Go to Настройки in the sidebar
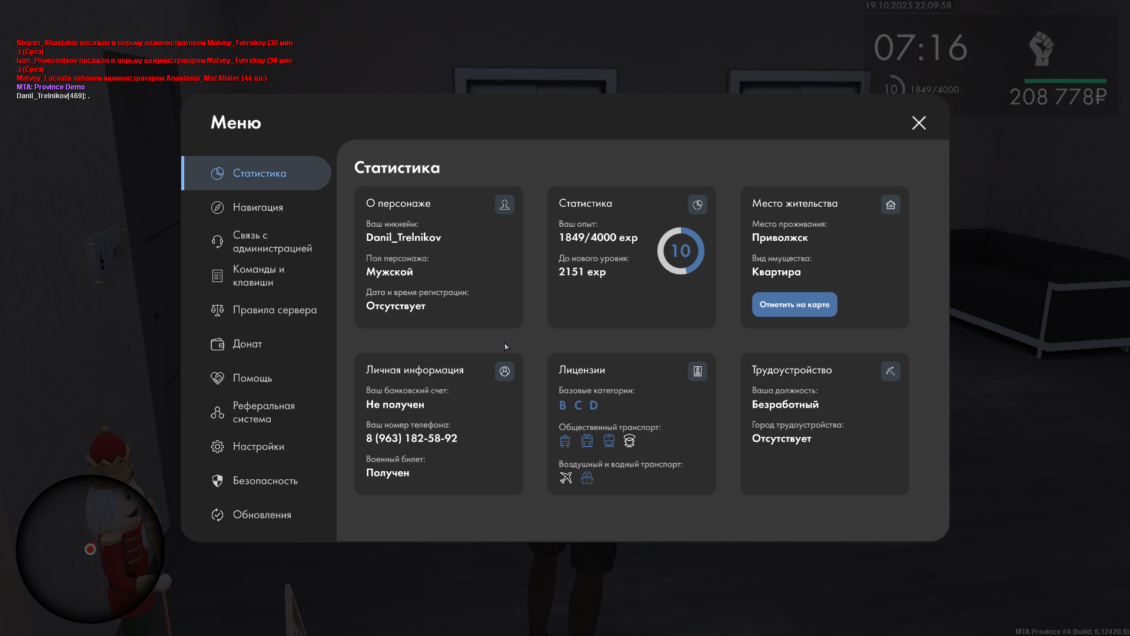 click(x=258, y=446)
